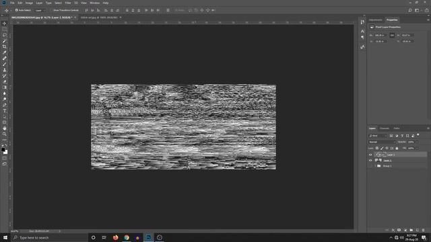431x242 pixels.
Task: Open the Paragraph panel icon in collapsed dock
Action: [x=362, y=38]
